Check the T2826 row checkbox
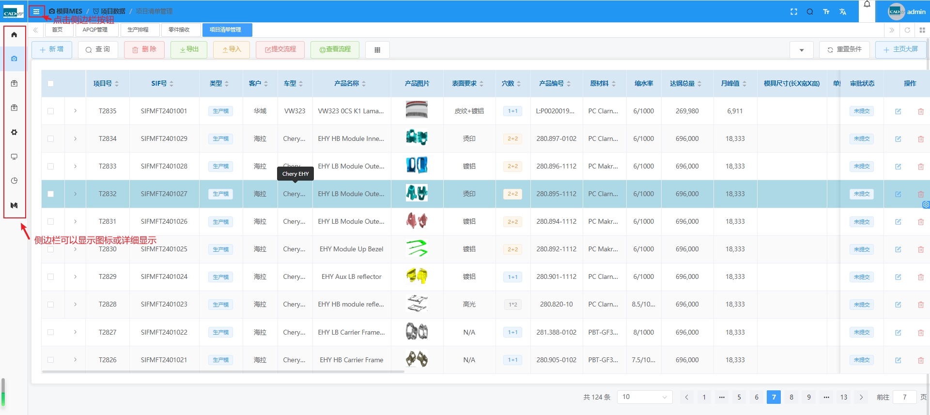The height and width of the screenshot is (415, 930). 51,360
